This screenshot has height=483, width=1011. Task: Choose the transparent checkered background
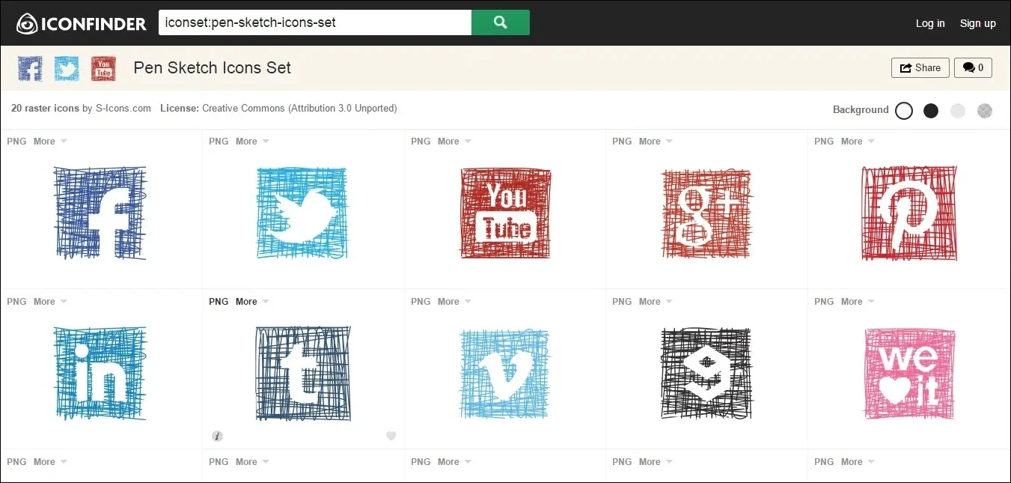pyautogui.click(x=985, y=111)
